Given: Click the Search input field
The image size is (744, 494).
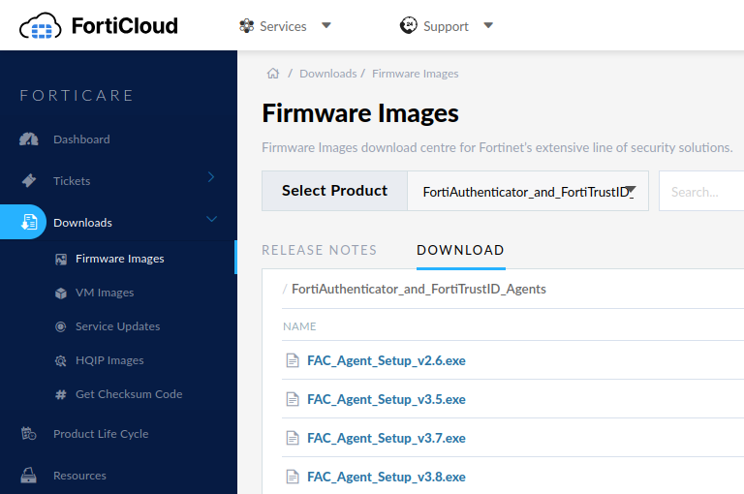Looking at the screenshot, I should [x=701, y=192].
